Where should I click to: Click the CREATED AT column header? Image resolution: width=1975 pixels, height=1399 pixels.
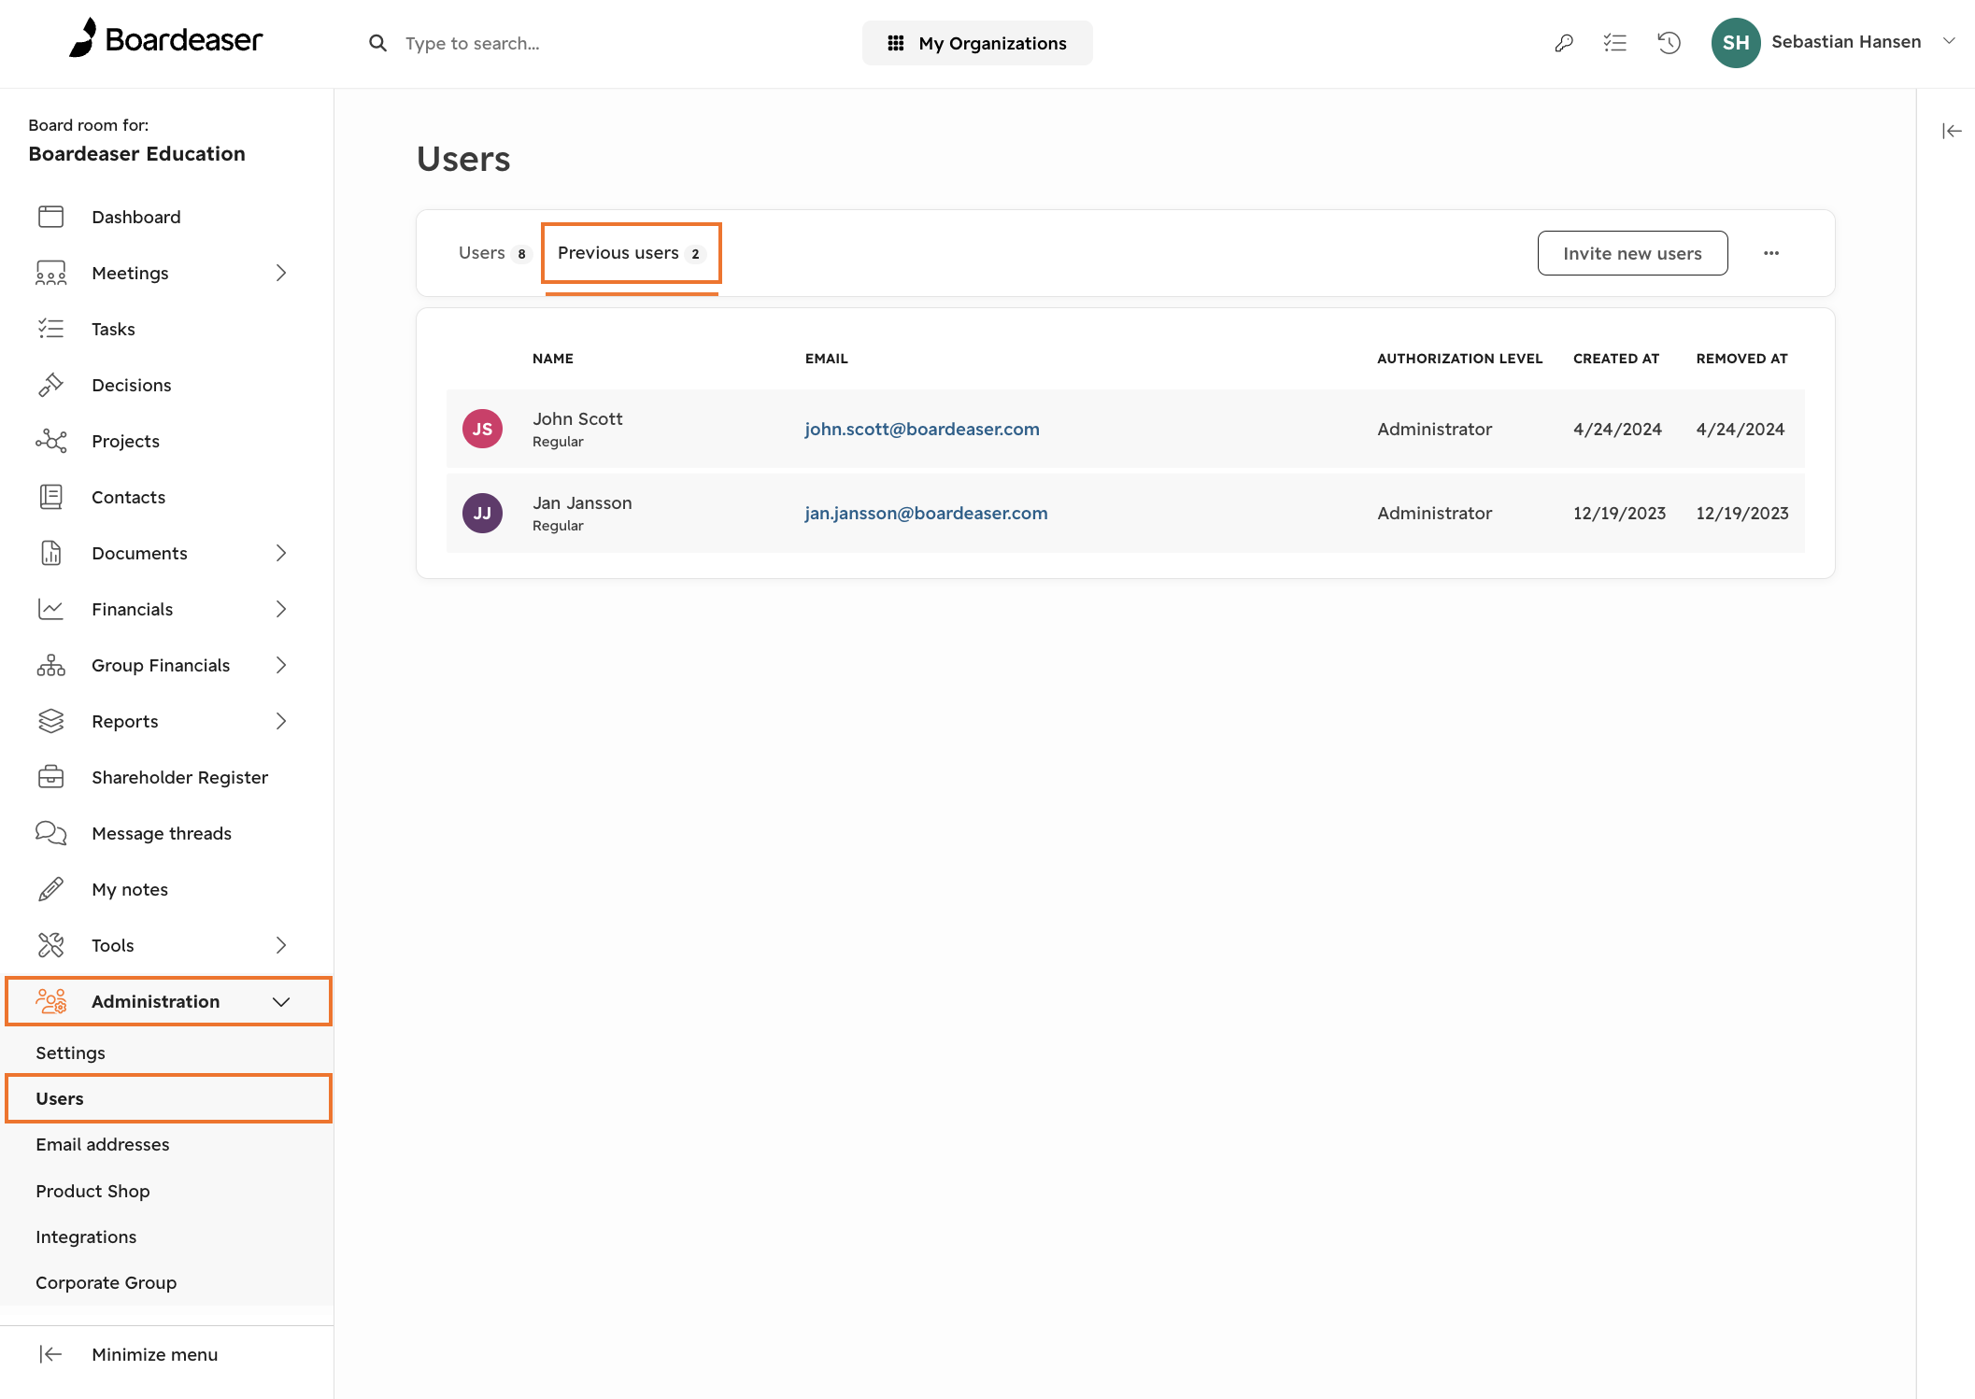1616,359
